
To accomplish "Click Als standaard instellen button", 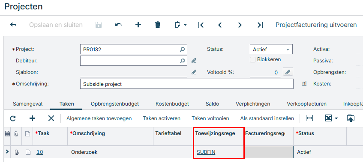I will tap(267, 118).
